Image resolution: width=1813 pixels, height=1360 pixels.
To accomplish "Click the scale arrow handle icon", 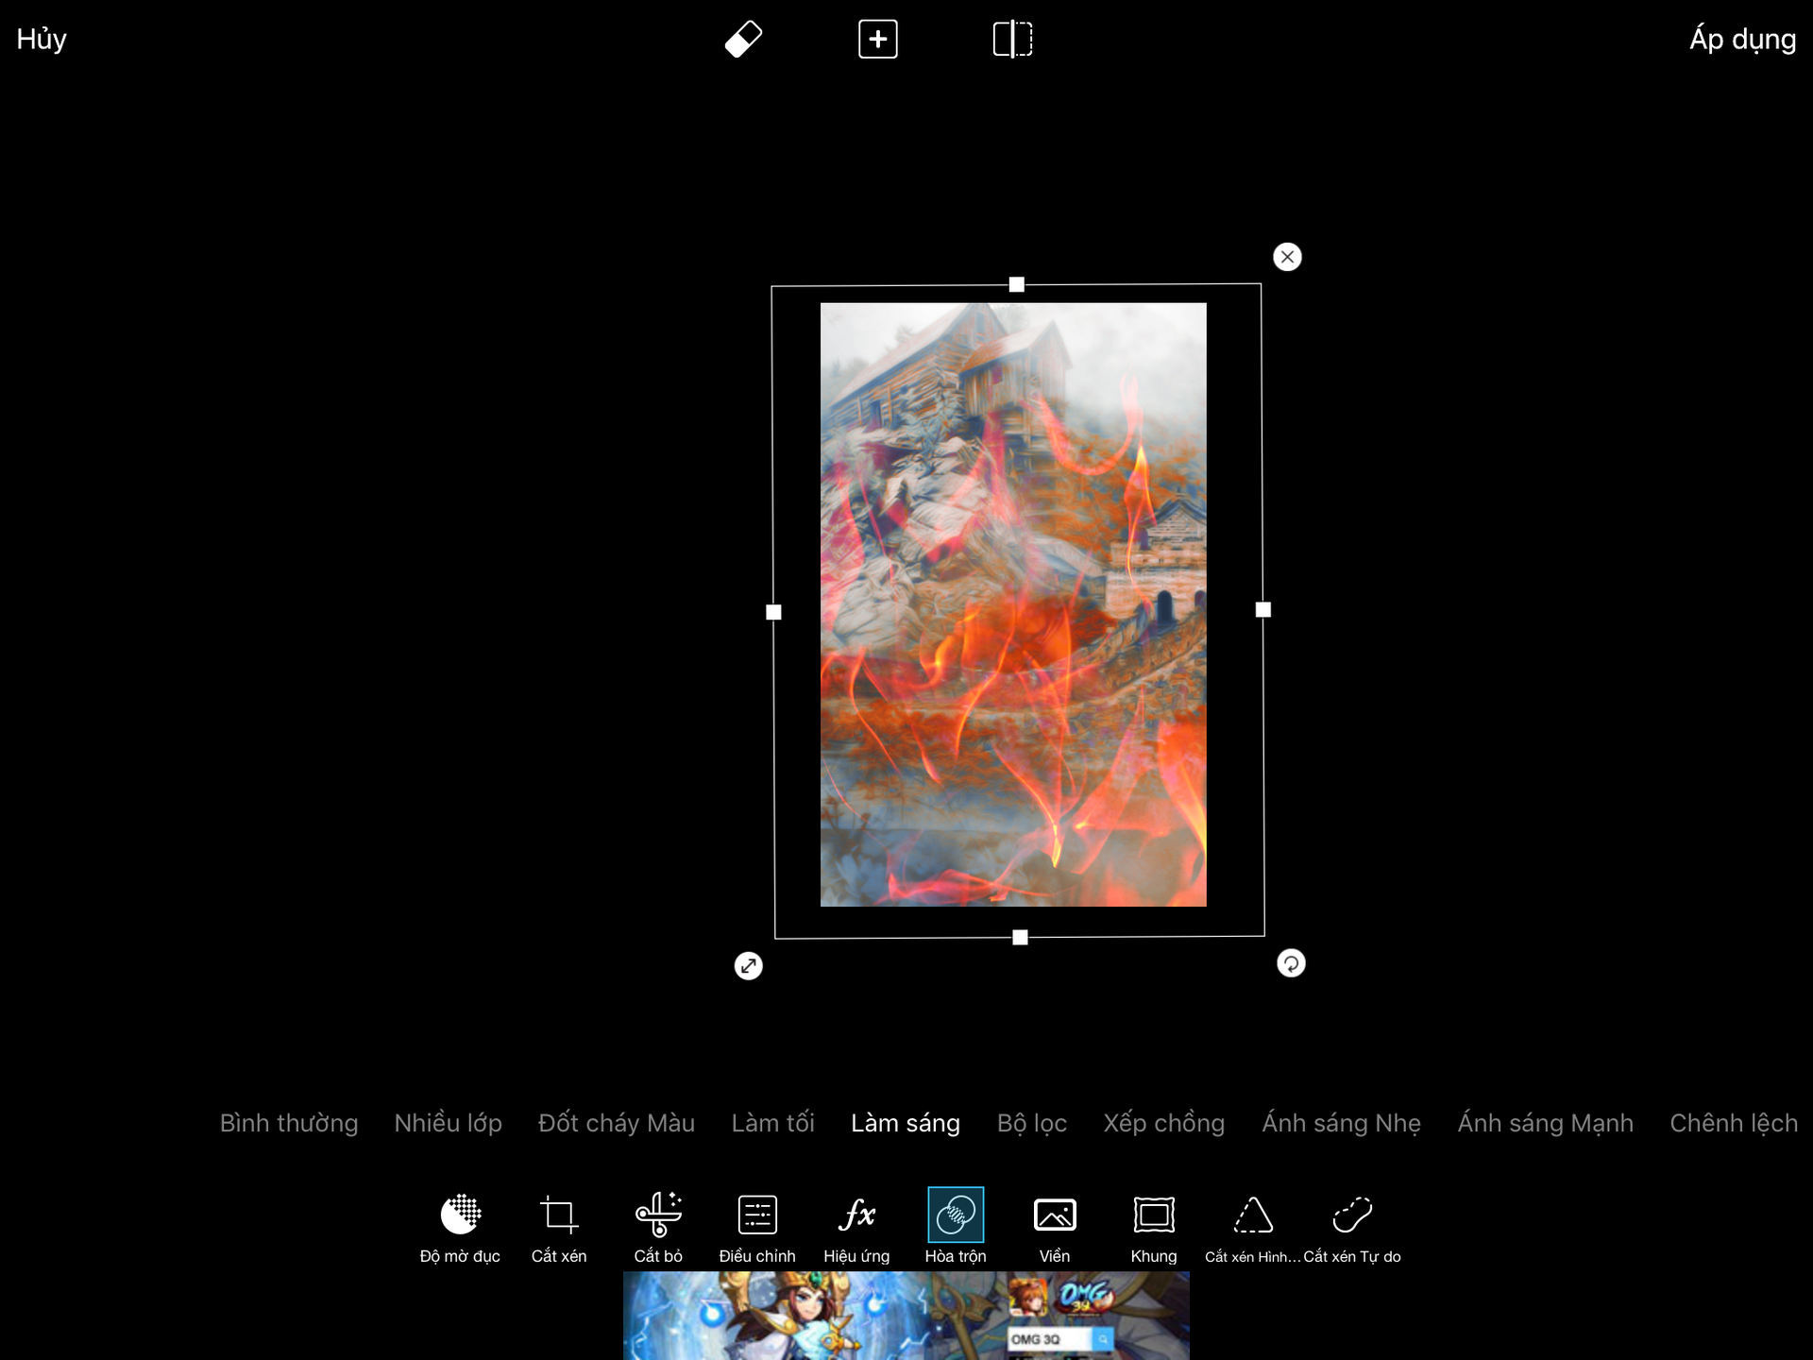I will click(749, 965).
